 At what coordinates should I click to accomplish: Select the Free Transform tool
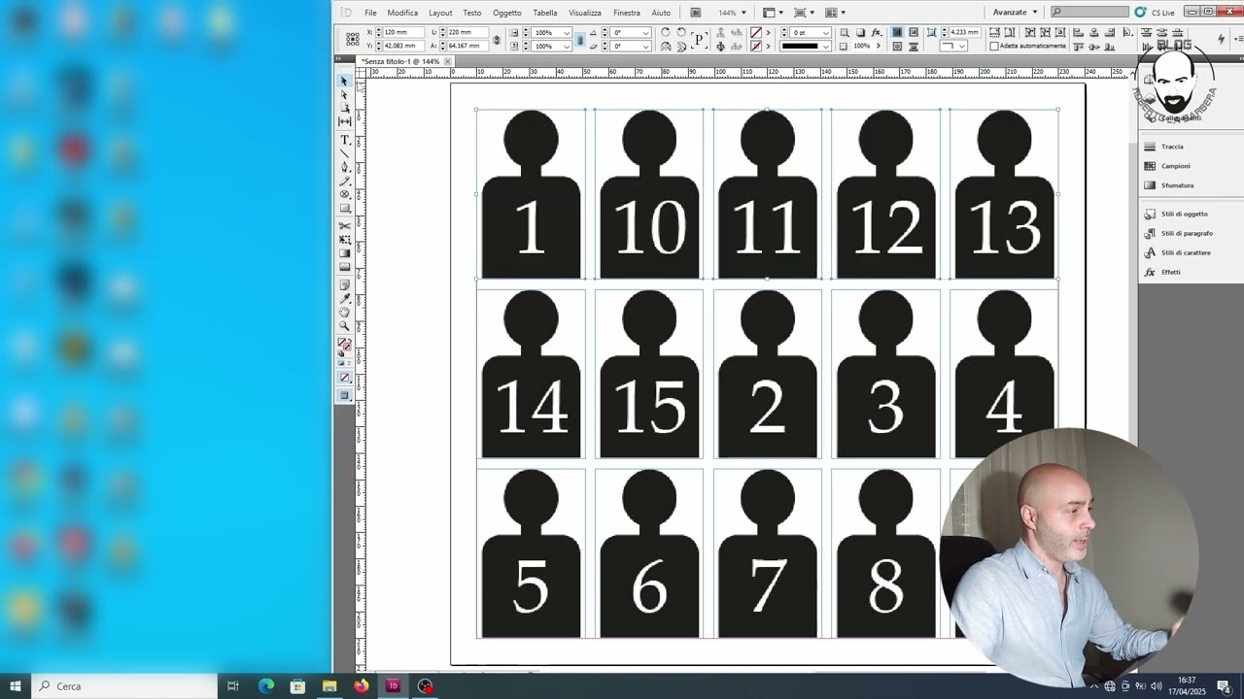click(344, 240)
